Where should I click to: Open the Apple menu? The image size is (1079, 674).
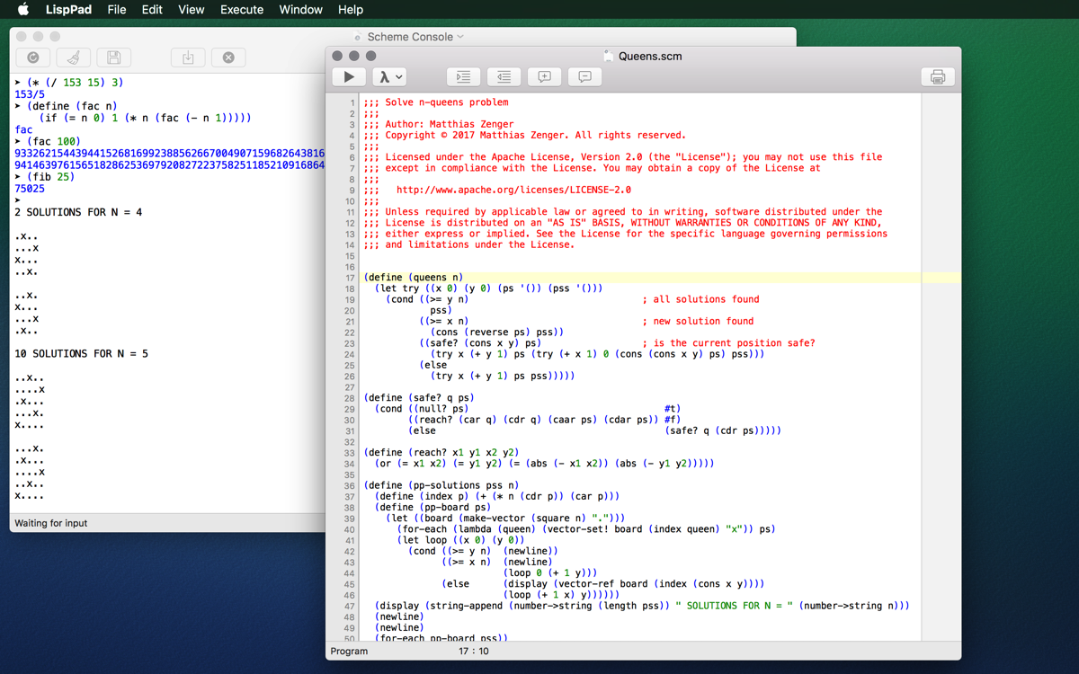(x=22, y=10)
